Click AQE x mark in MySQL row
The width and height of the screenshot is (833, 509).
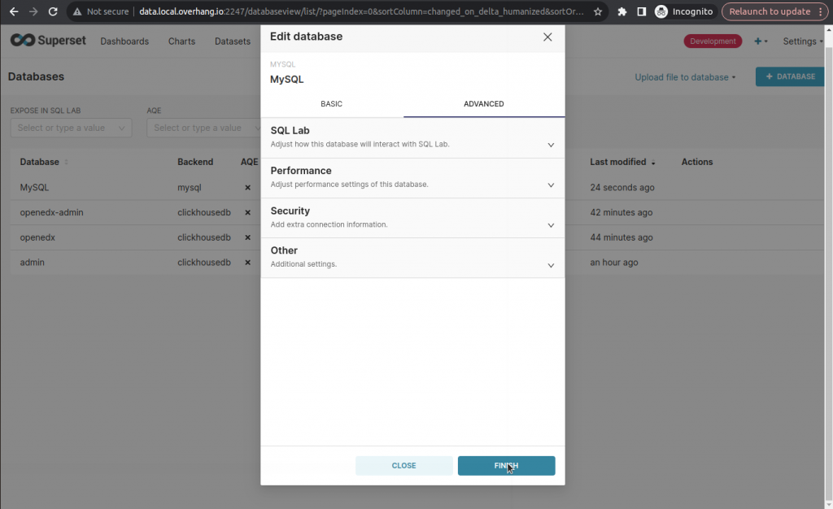point(247,187)
